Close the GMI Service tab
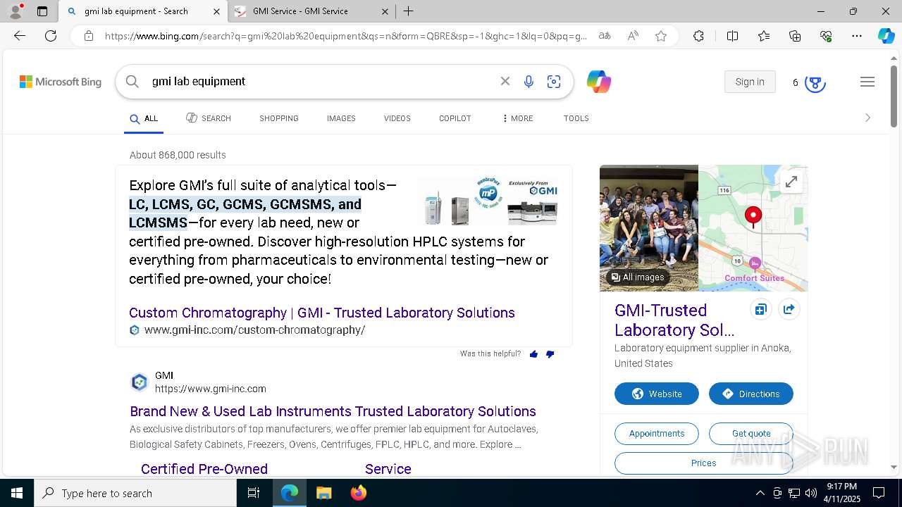902x507 pixels. (385, 11)
